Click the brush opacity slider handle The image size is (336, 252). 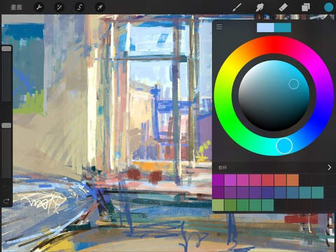pyautogui.click(x=6, y=125)
